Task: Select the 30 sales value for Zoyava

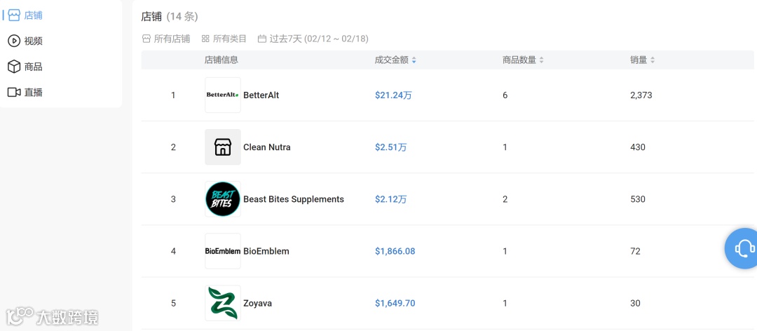Action: tap(635, 304)
